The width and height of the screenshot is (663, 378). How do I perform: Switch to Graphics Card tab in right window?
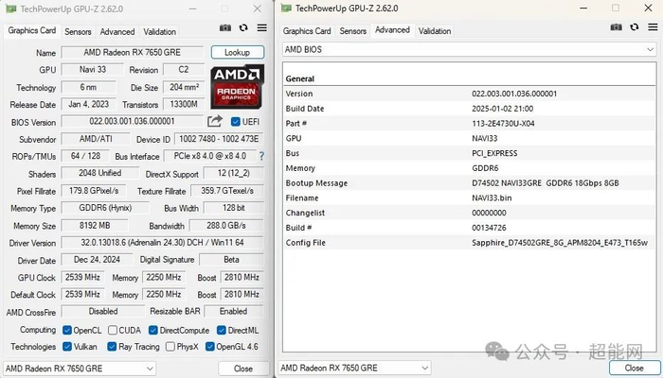[307, 31]
